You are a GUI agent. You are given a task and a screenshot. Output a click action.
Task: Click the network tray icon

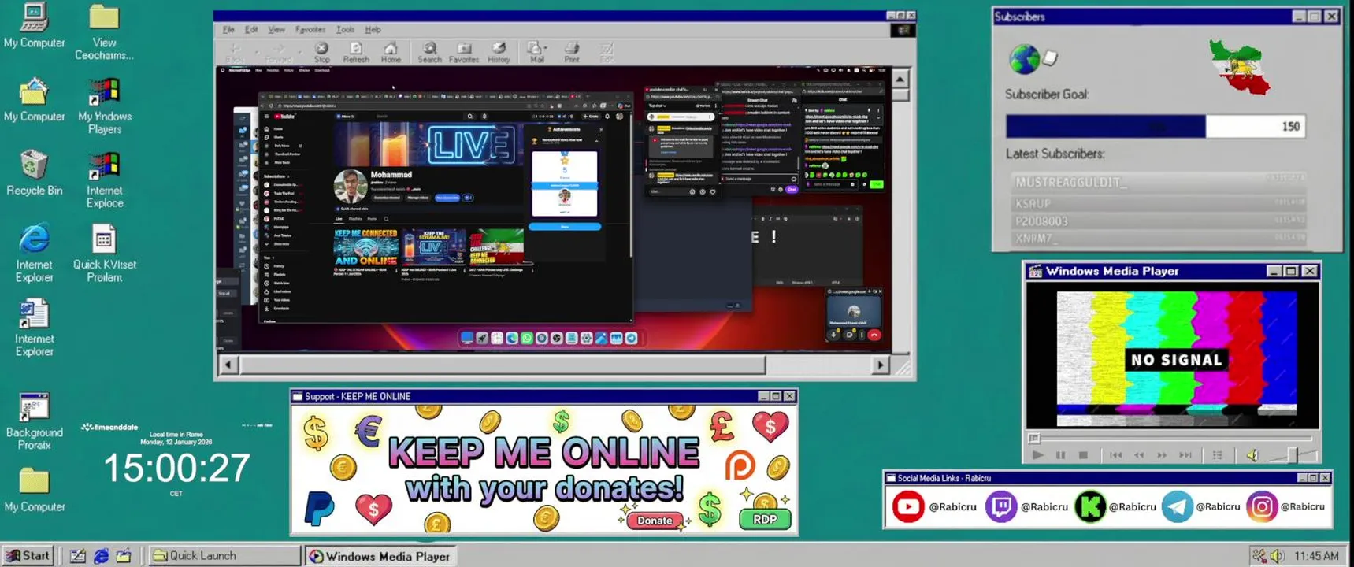click(1259, 556)
